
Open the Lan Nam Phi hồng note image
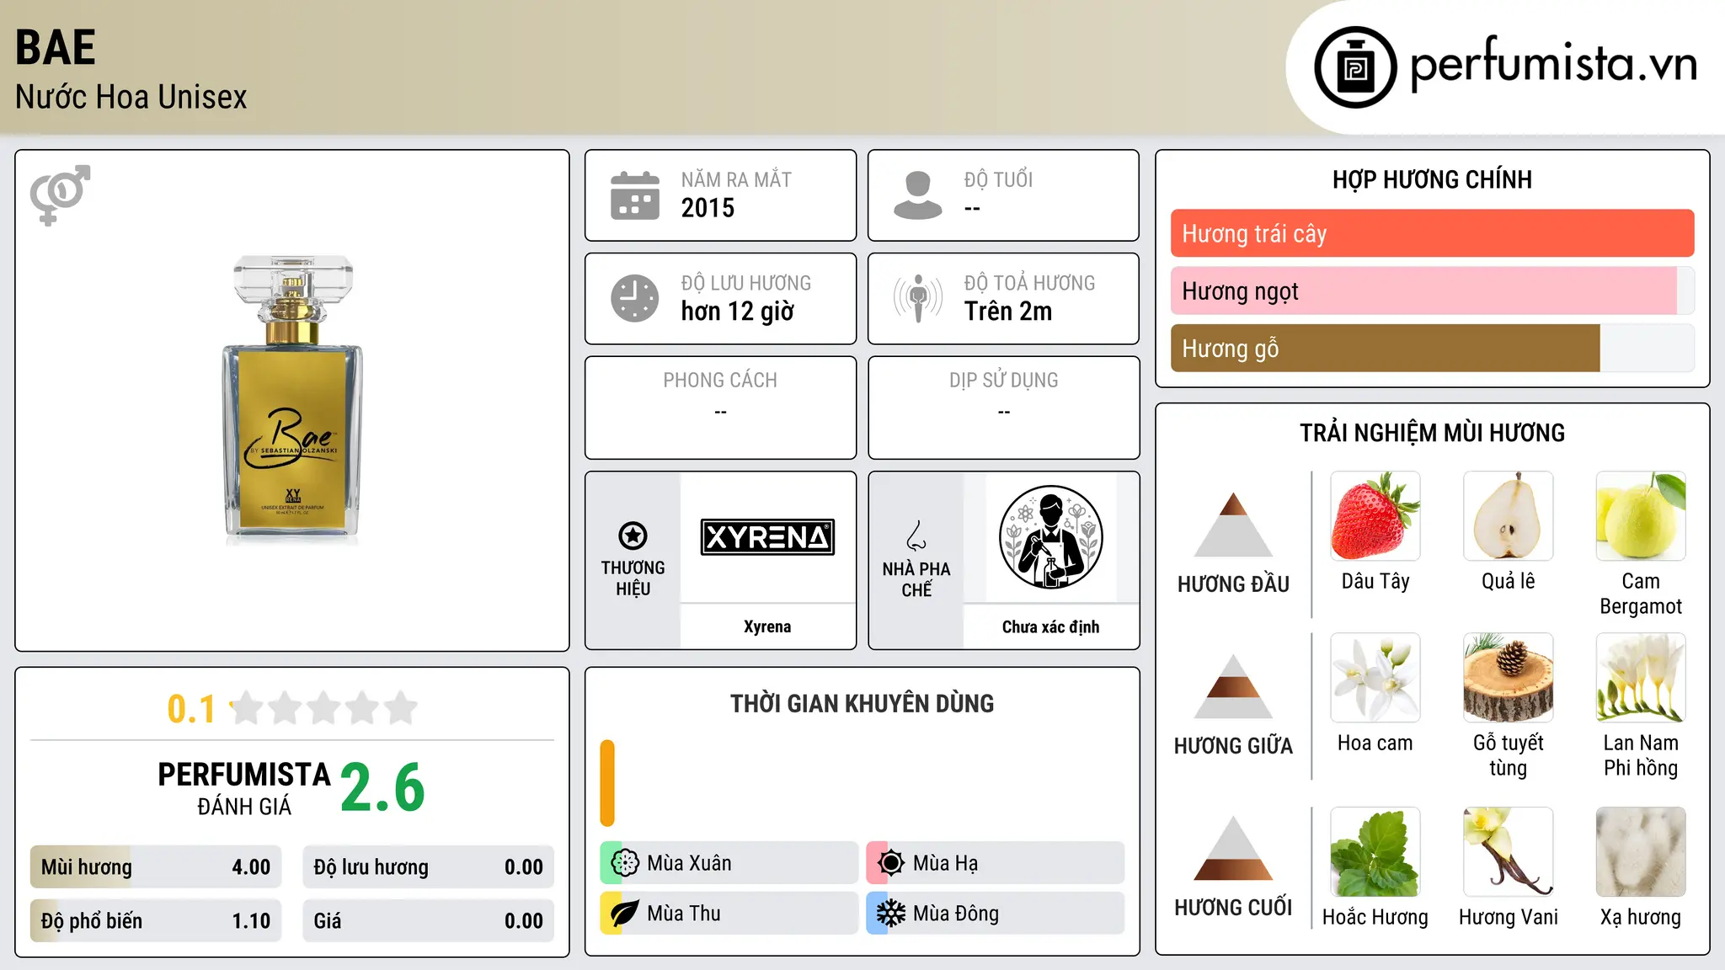(1641, 678)
